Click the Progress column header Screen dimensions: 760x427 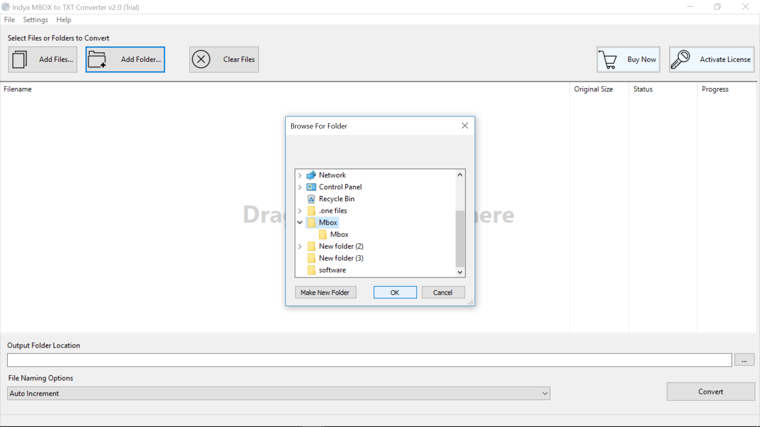tap(715, 89)
